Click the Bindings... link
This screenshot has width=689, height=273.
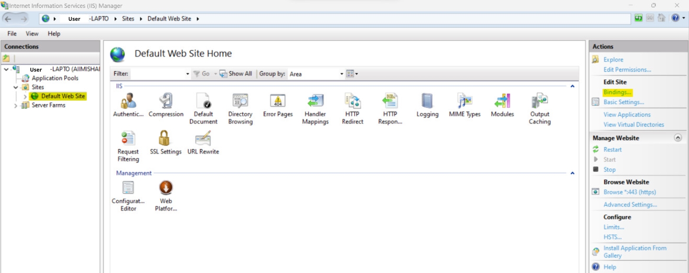click(x=617, y=92)
